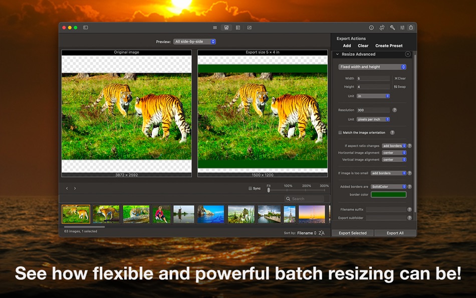Click the thumbnail strip horizontal scrollbar
Viewport: 476px width, 298px height.
[x=84, y=227]
